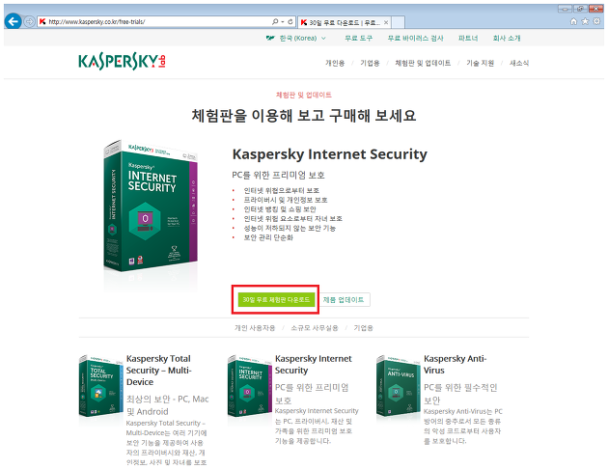The width and height of the screenshot is (608, 469).
Task: Click the Kaspersky Anti-Virus product box thumbnail
Action: pos(399,386)
